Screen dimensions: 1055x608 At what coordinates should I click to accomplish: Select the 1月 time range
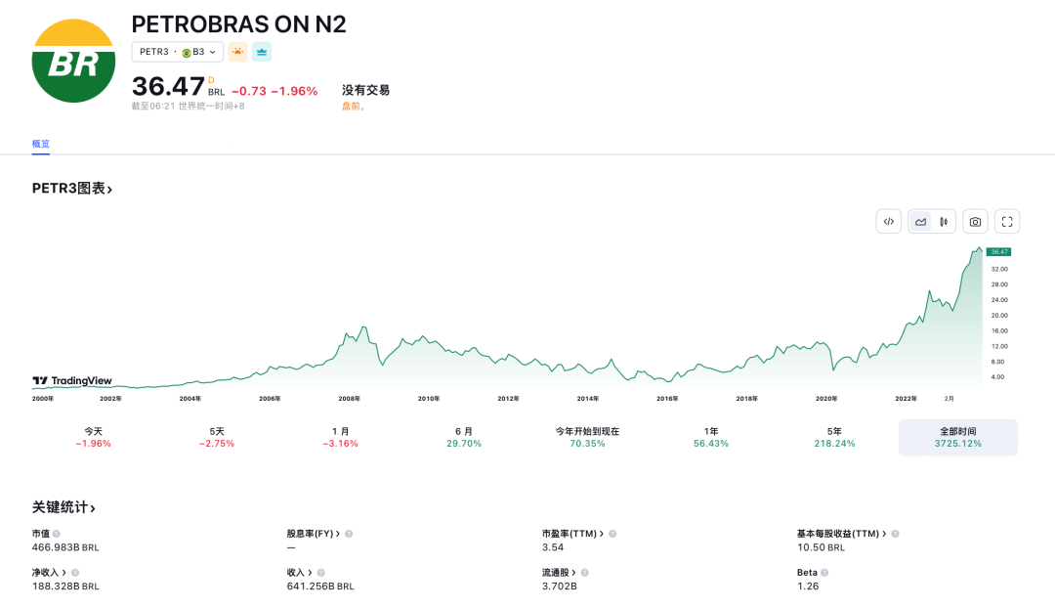[341, 437]
